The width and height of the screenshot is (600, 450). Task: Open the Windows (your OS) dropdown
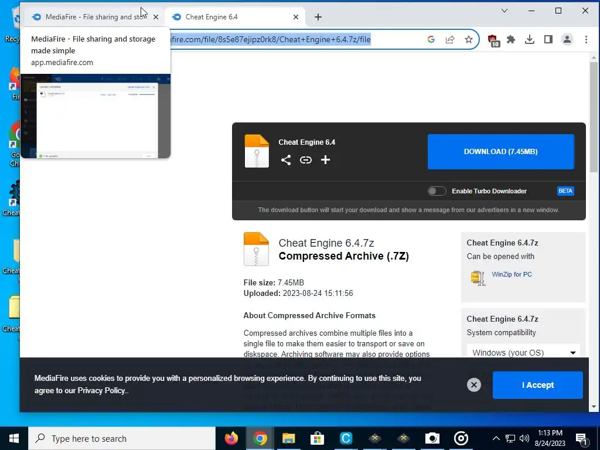click(523, 352)
